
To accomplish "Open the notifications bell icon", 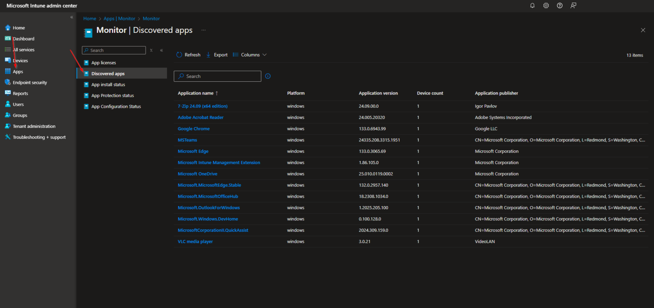I will point(532,6).
